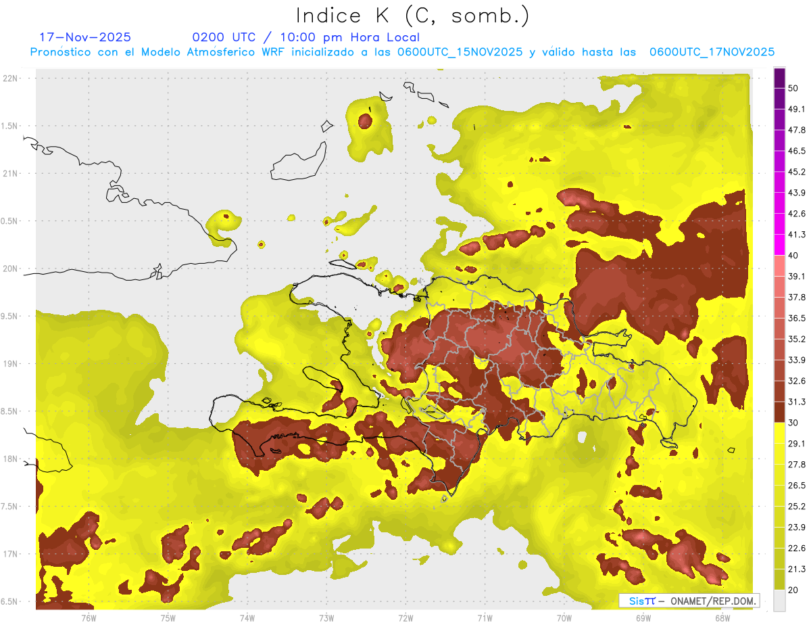Click the colorbar label "35.2"

796,339
